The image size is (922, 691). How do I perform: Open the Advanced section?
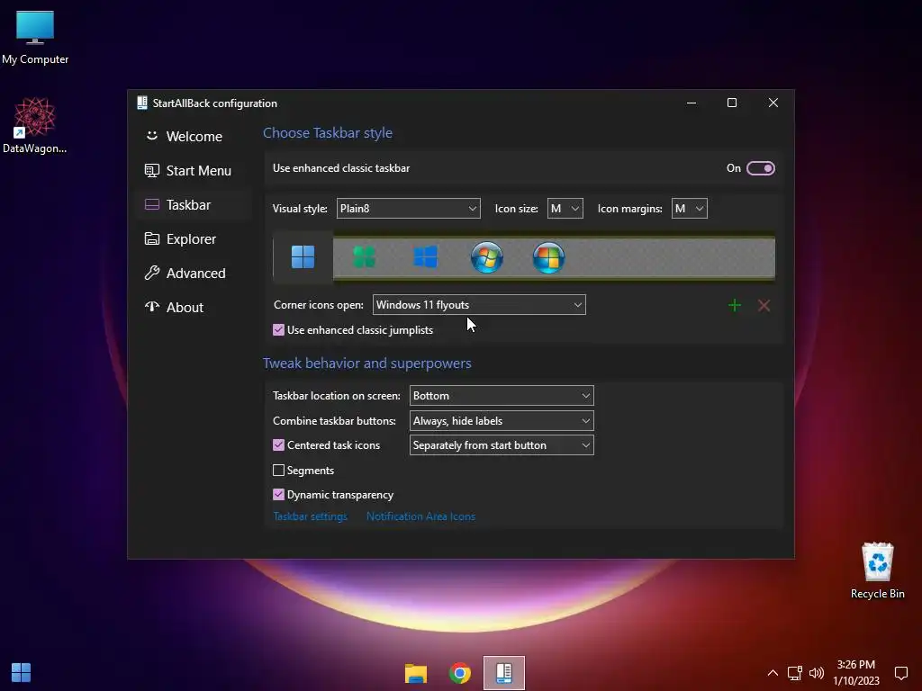point(194,274)
